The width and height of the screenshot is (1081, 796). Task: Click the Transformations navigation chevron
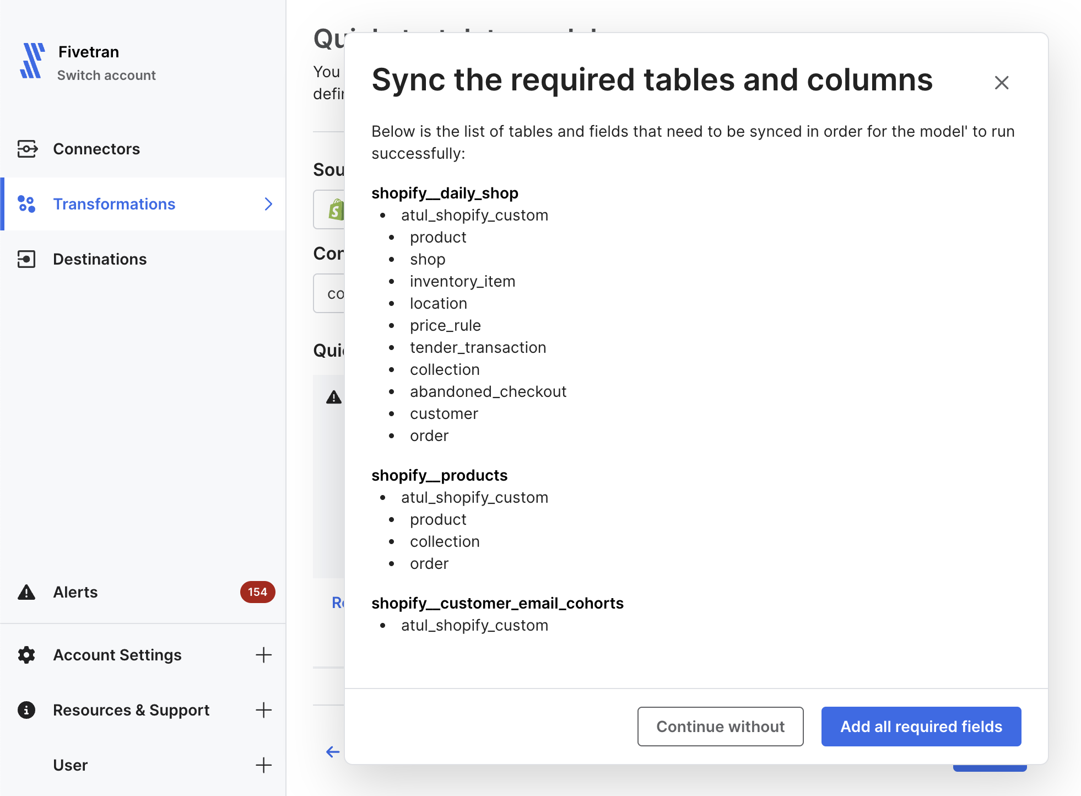(x=268, y=204)
